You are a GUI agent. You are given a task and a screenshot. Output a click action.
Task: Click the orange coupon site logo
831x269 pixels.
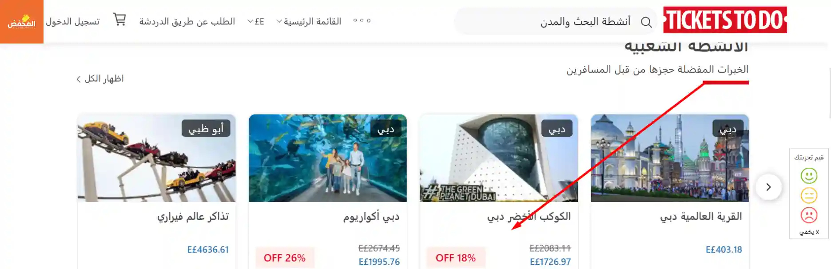pyautogui.click(x=22, y=21)
